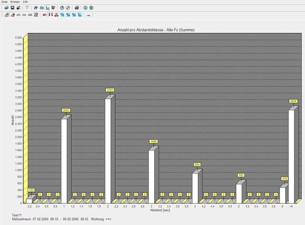Click the green globe icon
Screen dimensions: 305x225
[x=91, y=8]
